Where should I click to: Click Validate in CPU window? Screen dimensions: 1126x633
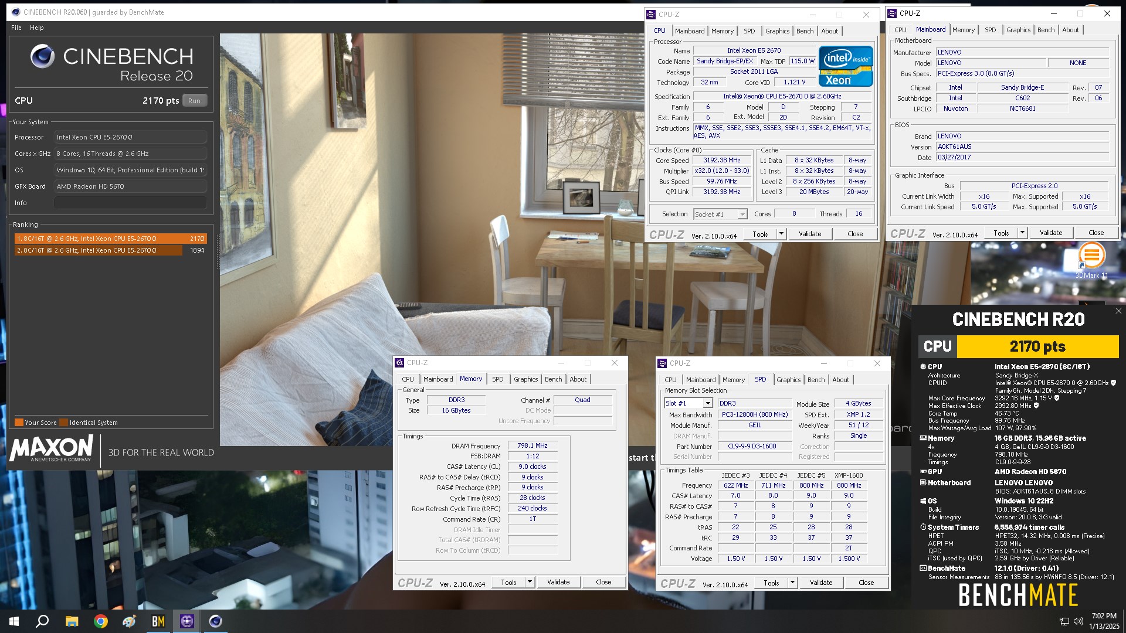coord(809,234)
